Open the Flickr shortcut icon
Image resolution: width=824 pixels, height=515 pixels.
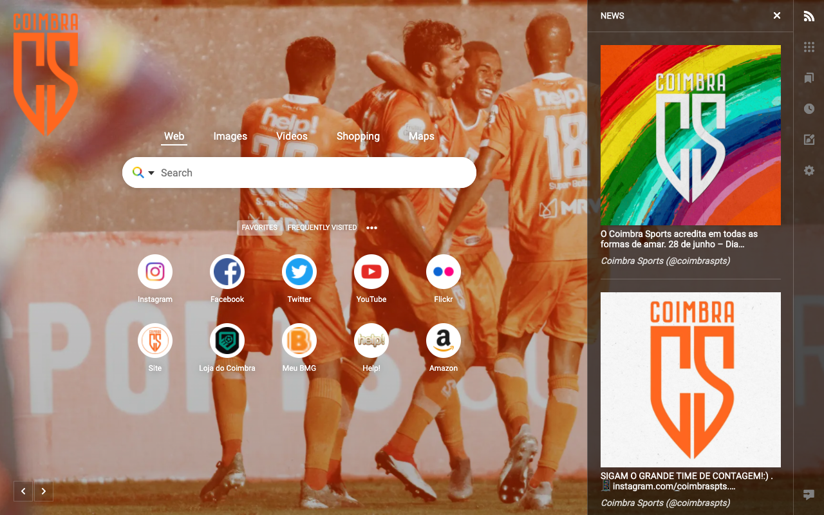coord(444,272)
